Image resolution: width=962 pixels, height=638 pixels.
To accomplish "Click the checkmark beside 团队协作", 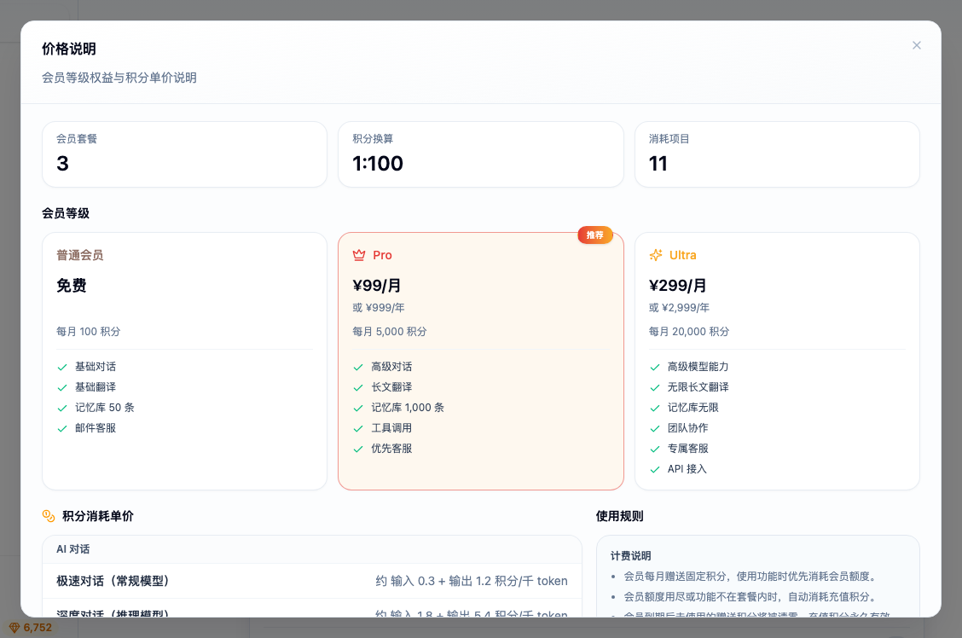I will coord(655,428).
